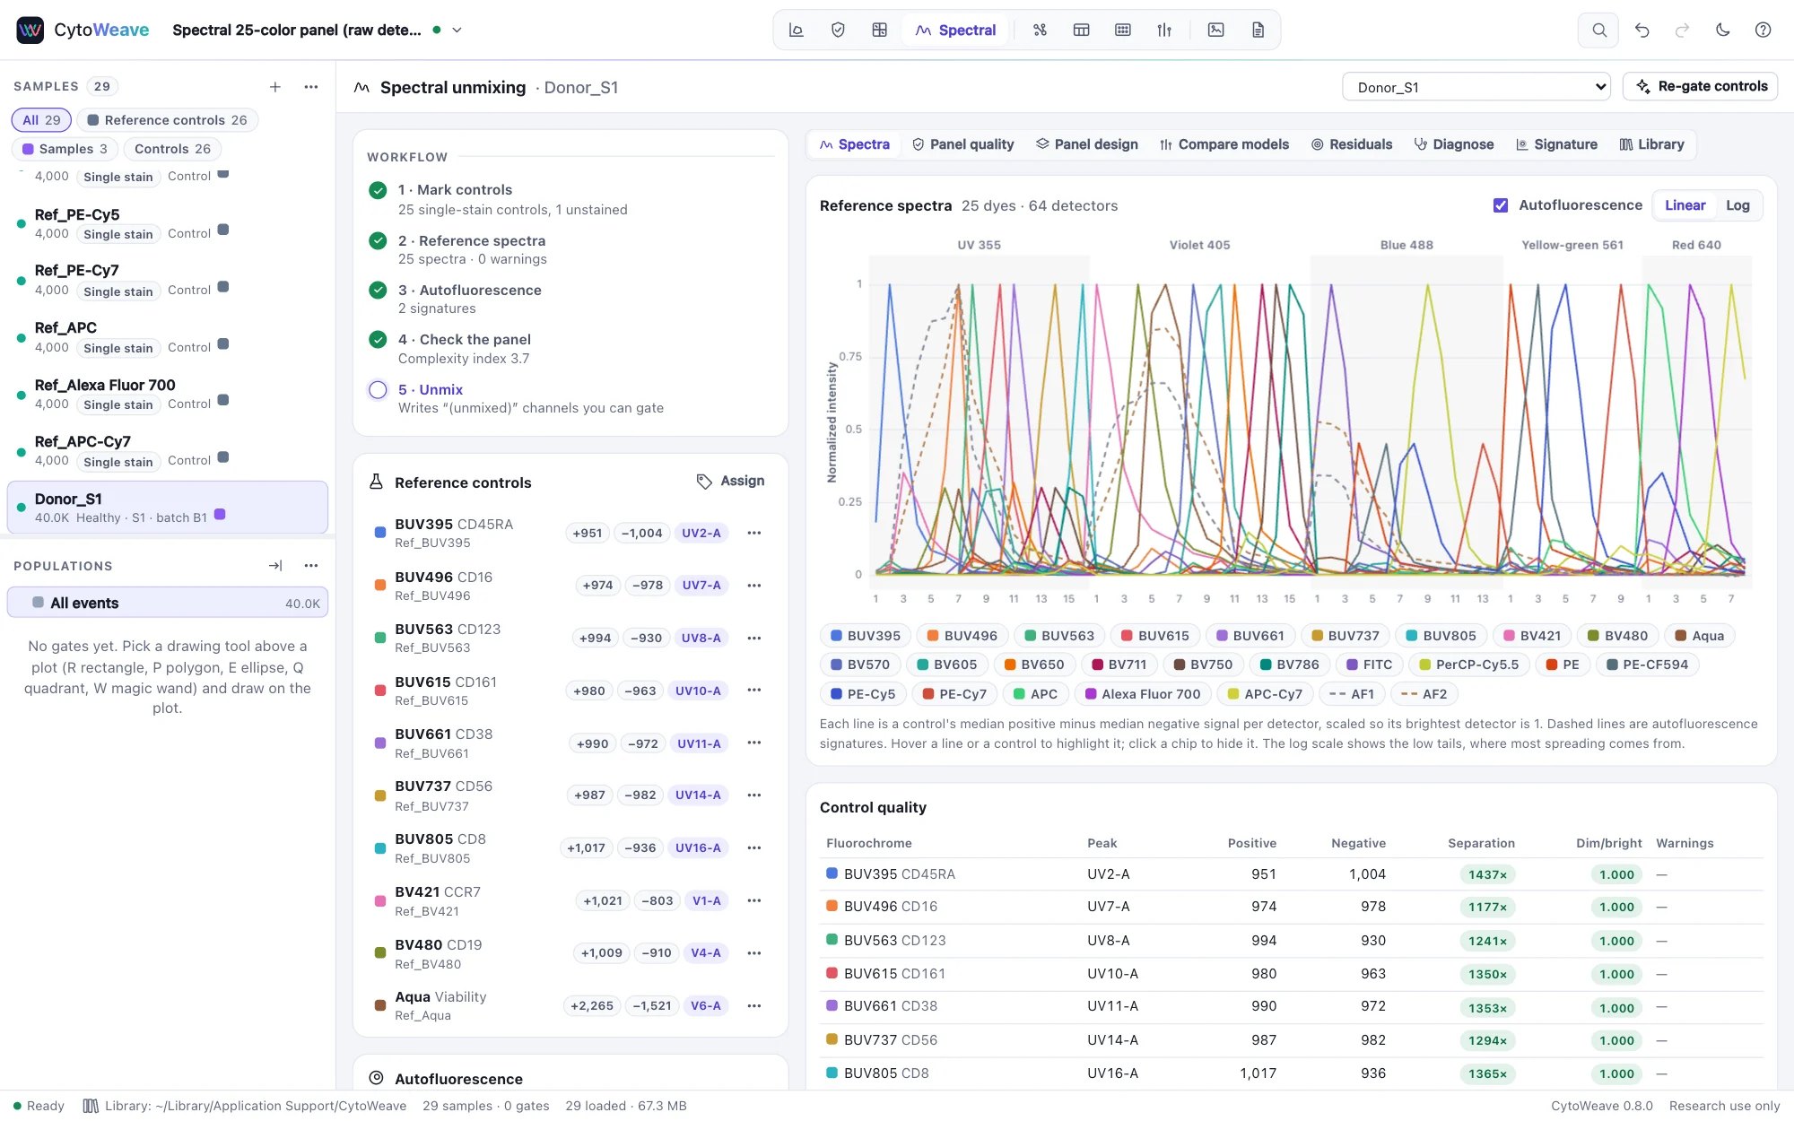This screenshot has width=1794, height=1121.
Task: Click the search magnifier icon
Action: point(1598,30)
